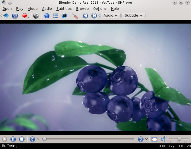
Task: Open the Favorites heart icon
Action: click(x=25, y=16)
